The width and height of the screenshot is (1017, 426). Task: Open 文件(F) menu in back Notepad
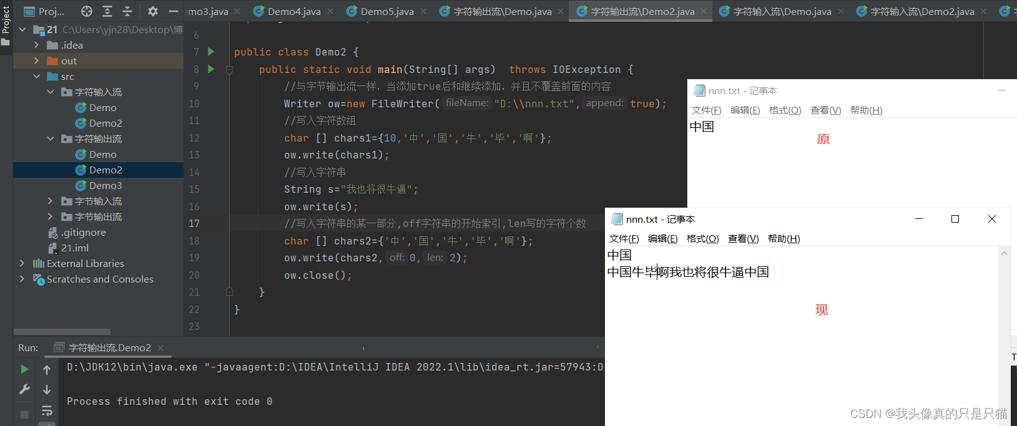pyautogui.click(x=707, y=110)
